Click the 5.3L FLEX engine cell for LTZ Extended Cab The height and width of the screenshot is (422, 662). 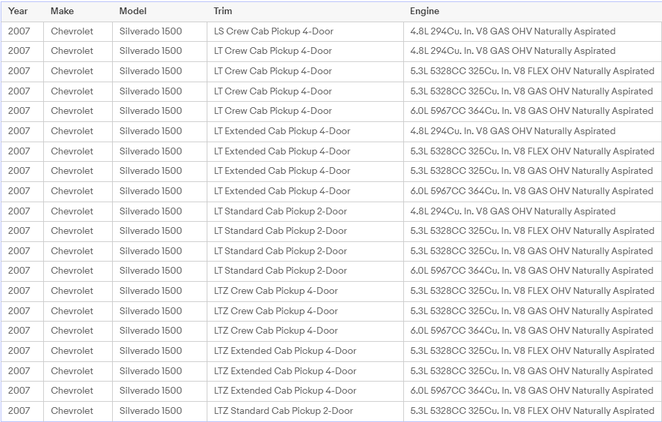[x=532, y=351]
